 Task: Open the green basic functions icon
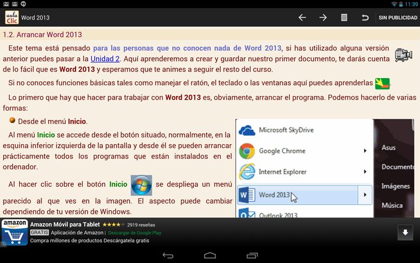tap(382, 83)
